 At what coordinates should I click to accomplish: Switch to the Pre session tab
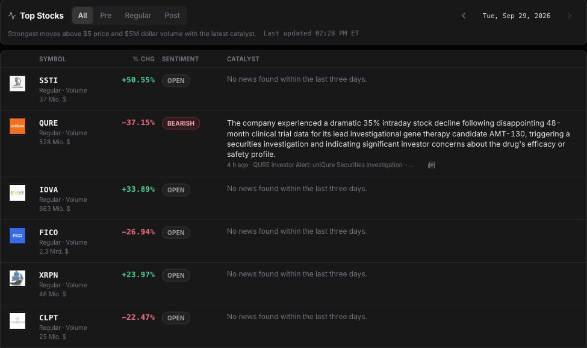click(106, 16)
